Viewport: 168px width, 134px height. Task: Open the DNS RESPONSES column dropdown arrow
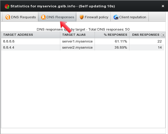pos(163,35)
